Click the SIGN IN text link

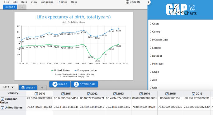pyautogui.click(x=135, y=2)
